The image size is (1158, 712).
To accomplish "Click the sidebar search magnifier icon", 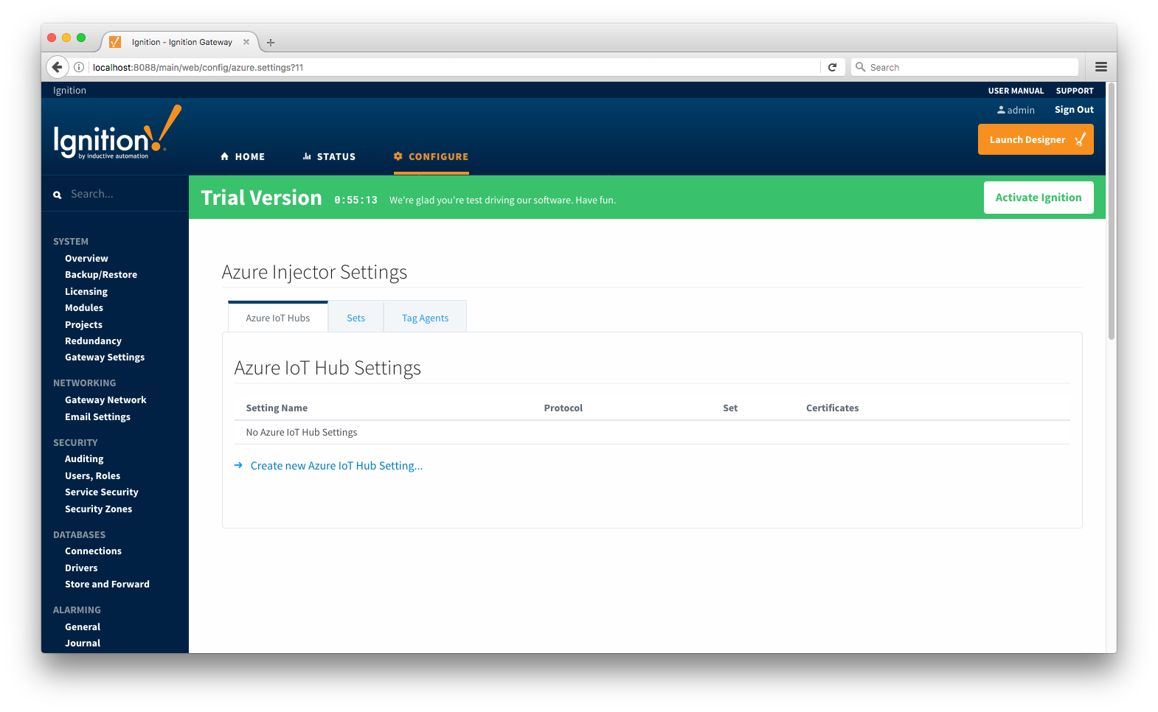I will pyautogui.click(x=58, y=195).
